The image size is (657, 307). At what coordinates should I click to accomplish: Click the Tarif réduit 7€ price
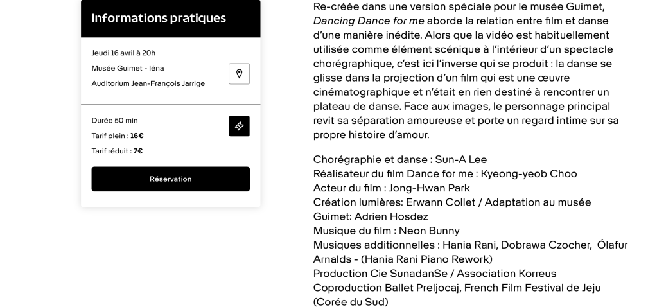coord(117,151)
